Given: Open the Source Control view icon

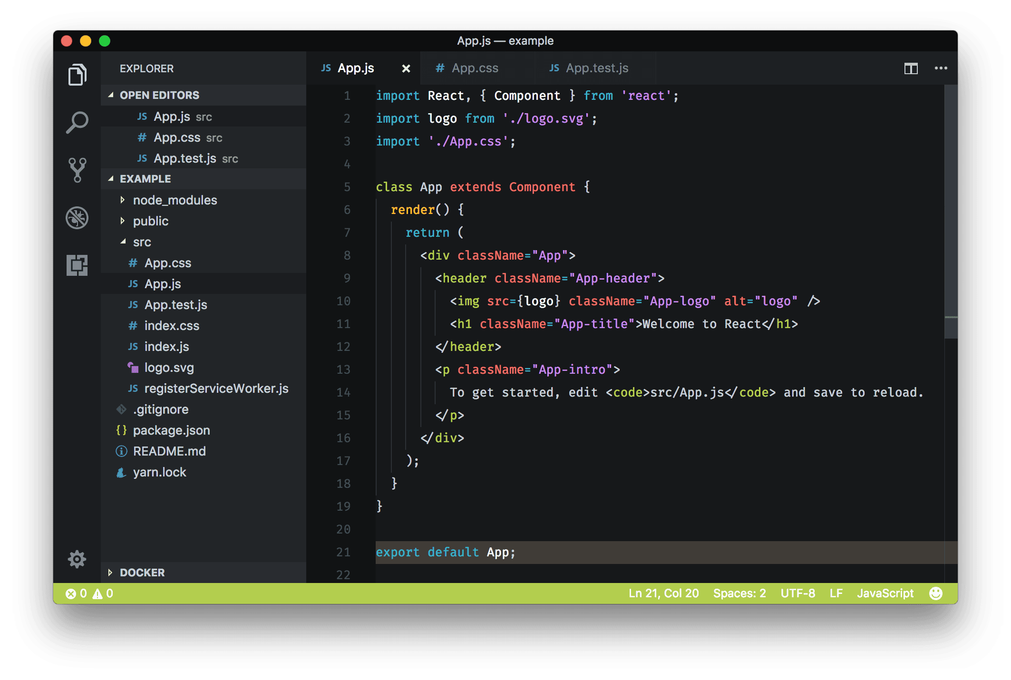Looking at the screenshot, I should (x=77, y=170).
